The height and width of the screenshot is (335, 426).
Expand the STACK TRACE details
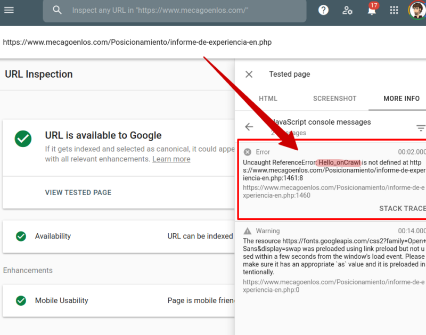pos(402,208)
